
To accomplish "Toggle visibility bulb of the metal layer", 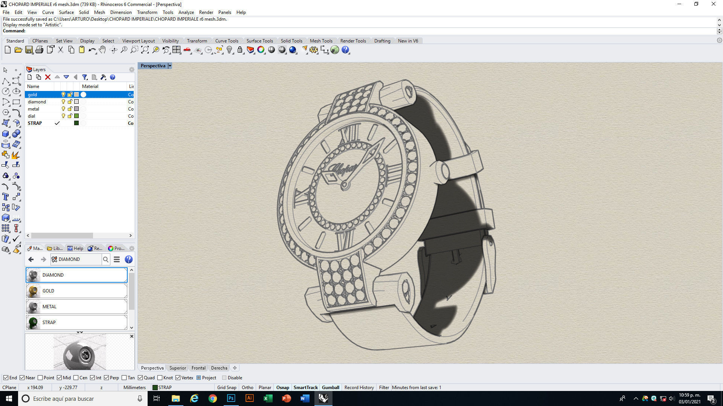I will pyautogui.click(x=63, y=109).
